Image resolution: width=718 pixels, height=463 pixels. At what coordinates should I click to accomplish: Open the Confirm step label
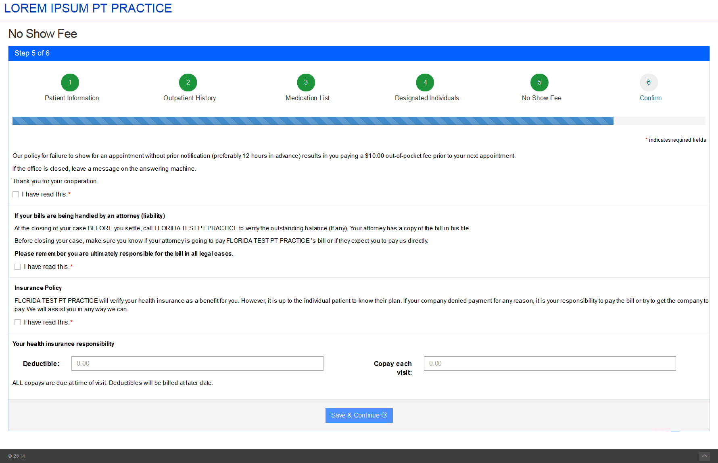point(650,98)
